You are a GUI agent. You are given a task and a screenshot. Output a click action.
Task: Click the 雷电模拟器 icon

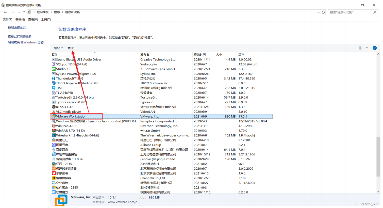54,178
